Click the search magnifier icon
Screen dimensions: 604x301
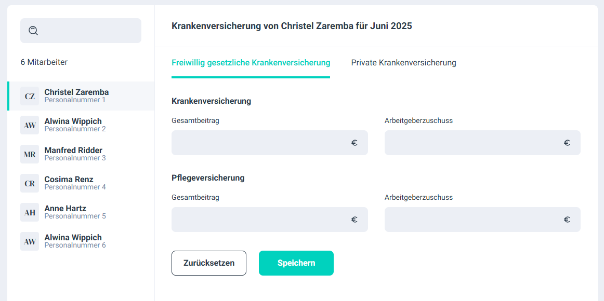click(x=33, y=31)
